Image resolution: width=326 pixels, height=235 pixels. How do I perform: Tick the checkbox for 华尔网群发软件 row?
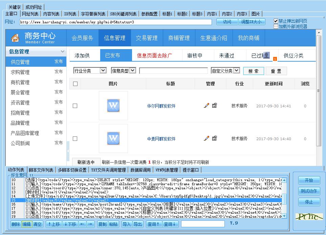tap(75, 106)
